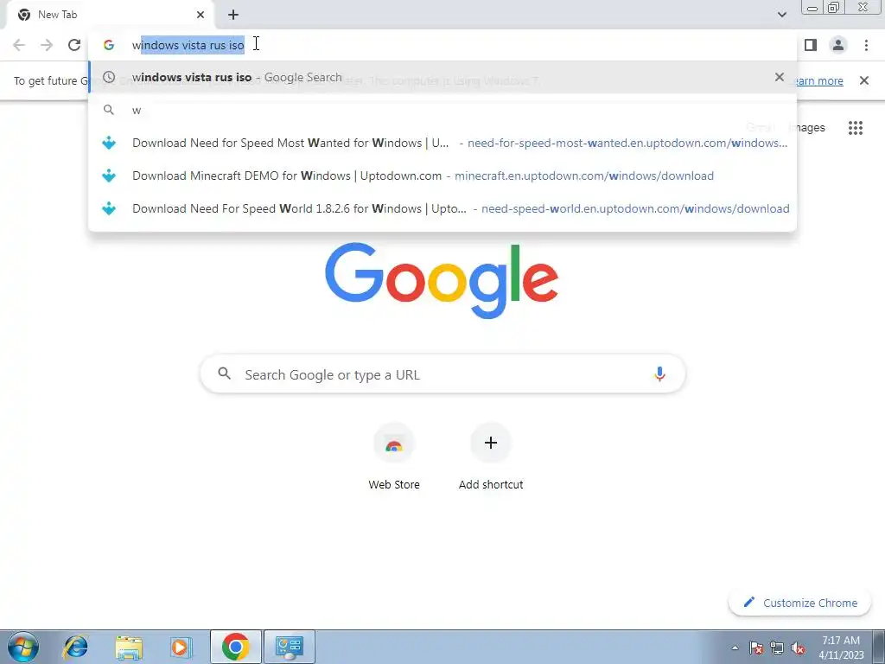Open Need for Speed Most Wanted download suggestion
Viewport: 885px width, 664px height.
pos(442,143)
